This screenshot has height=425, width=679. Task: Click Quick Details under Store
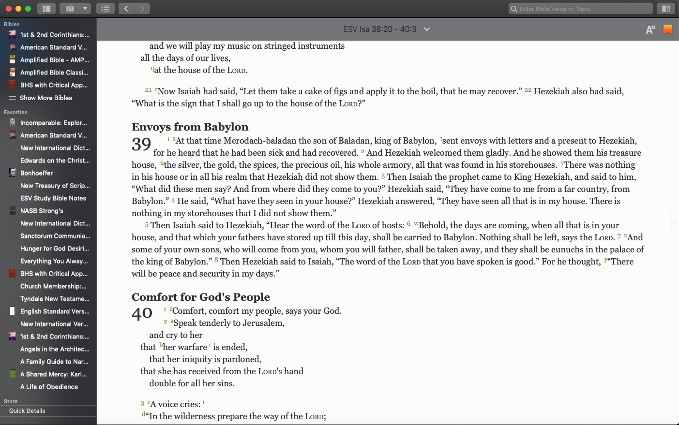coord(27,411)
